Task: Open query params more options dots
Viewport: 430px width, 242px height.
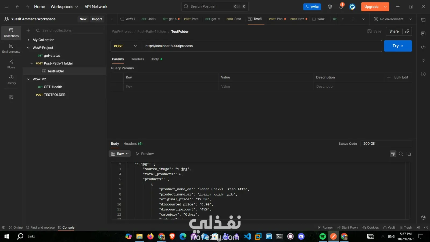Action: coord(389,77)
